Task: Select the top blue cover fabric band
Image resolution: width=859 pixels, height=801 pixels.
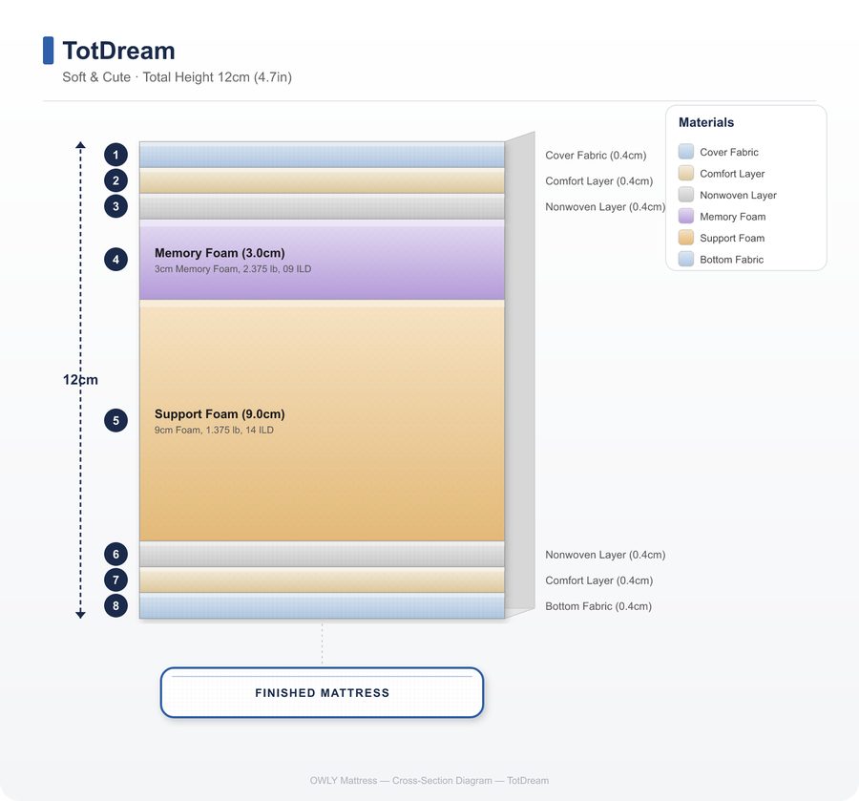Action: click(323, 155)
